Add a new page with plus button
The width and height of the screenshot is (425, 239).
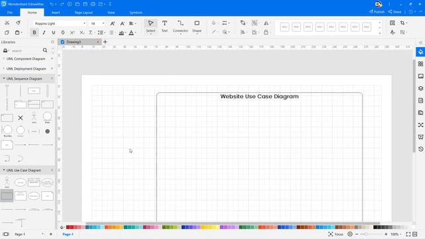(x=50, y=234)
